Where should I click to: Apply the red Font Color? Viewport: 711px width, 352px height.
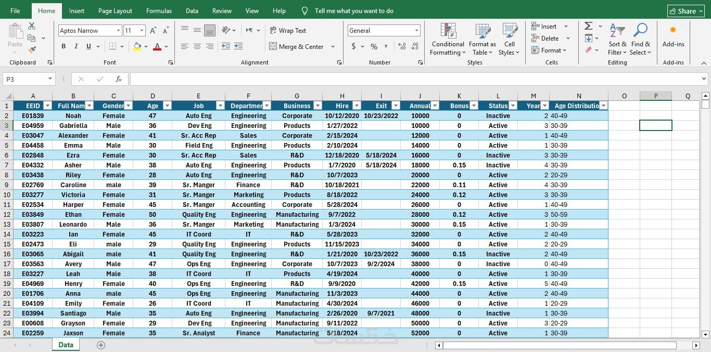click(157, 46)
